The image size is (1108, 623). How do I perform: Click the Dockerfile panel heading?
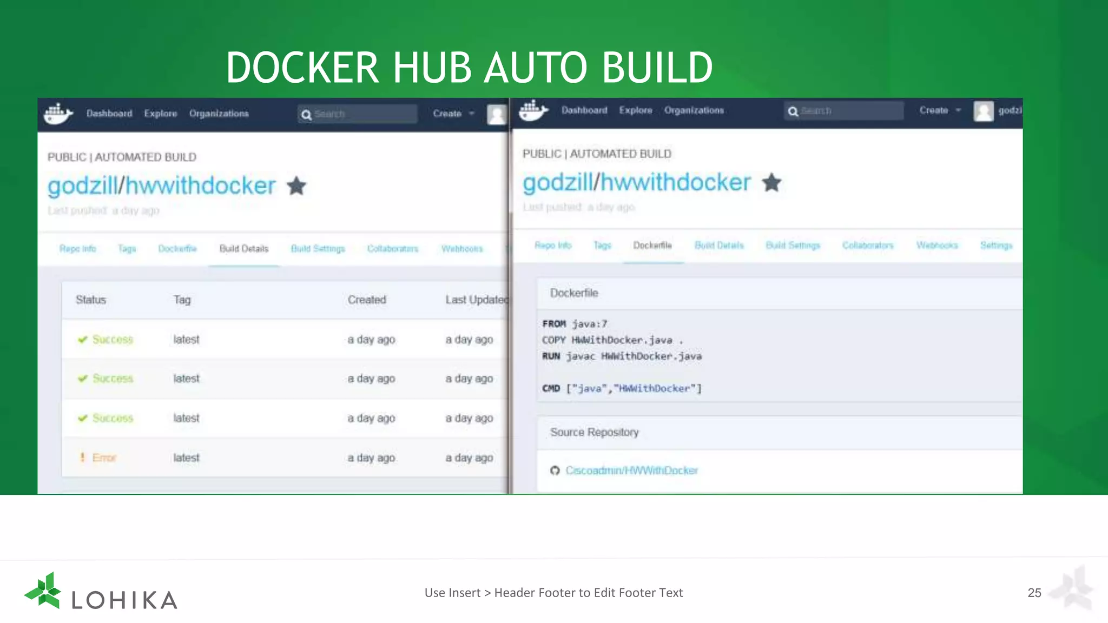pos(574,293)
